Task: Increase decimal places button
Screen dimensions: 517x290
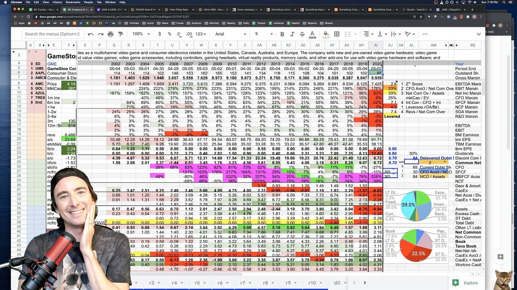Action: click(x=189, y=34)
